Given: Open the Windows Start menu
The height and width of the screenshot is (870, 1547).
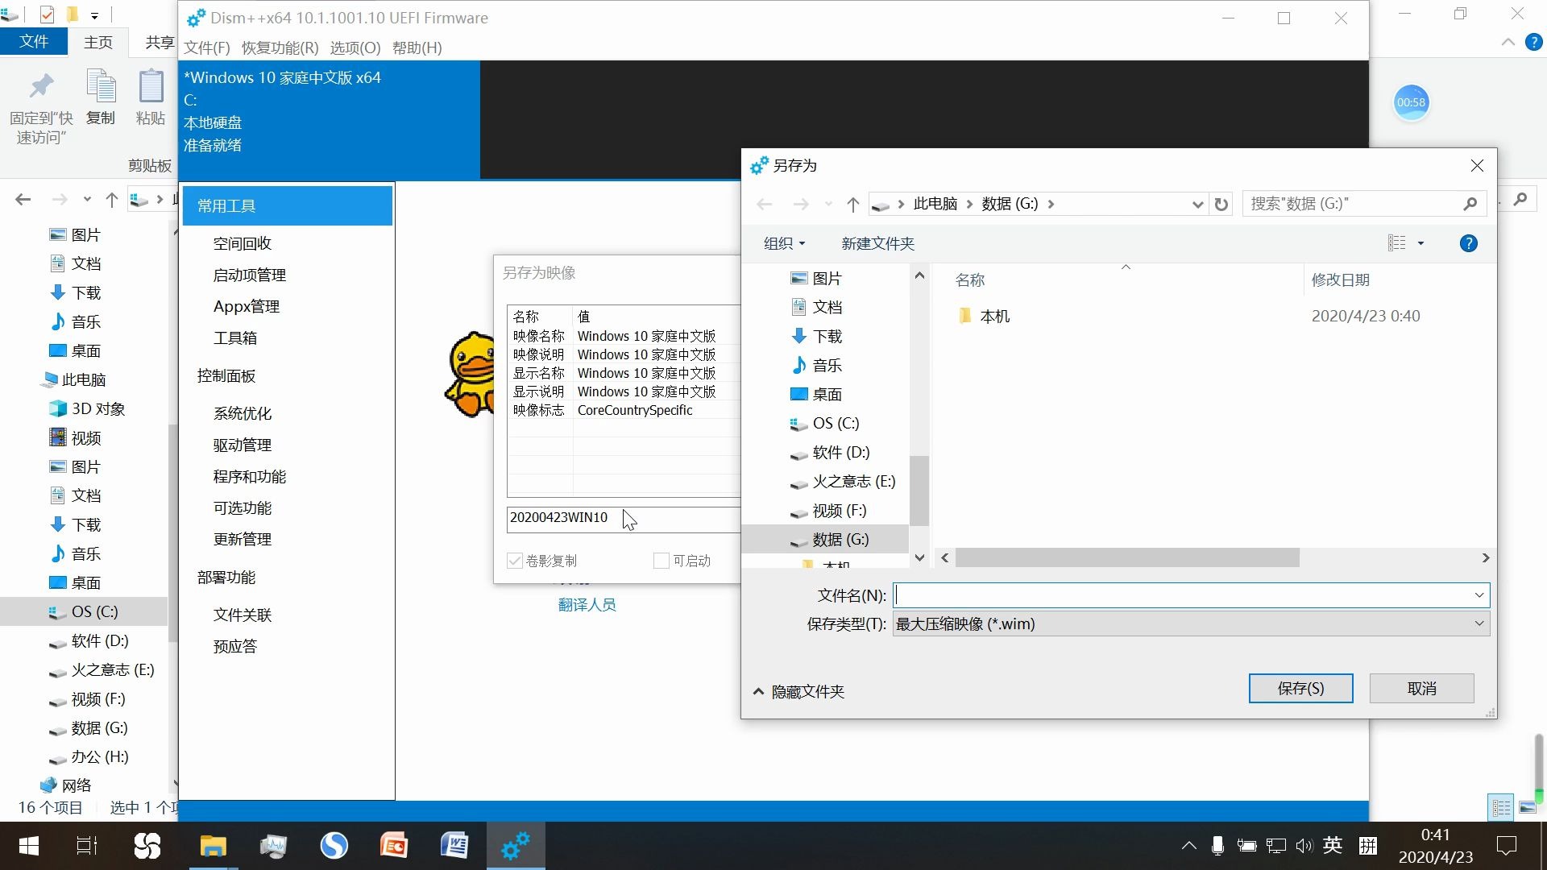Looking at the screenshot, I should [x=29, y=846].
